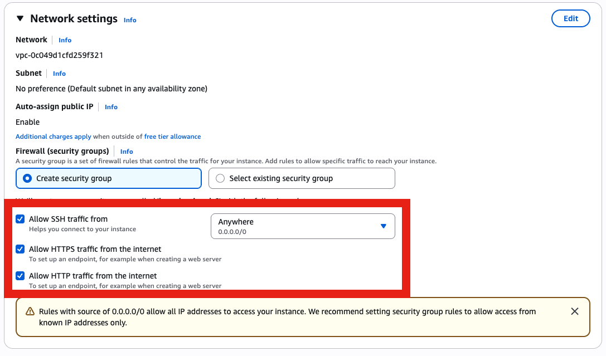The height and width of the screenshot is (356, 606).
Task: Open Info for Auto-assign public IP
Action: coord(111,107)
